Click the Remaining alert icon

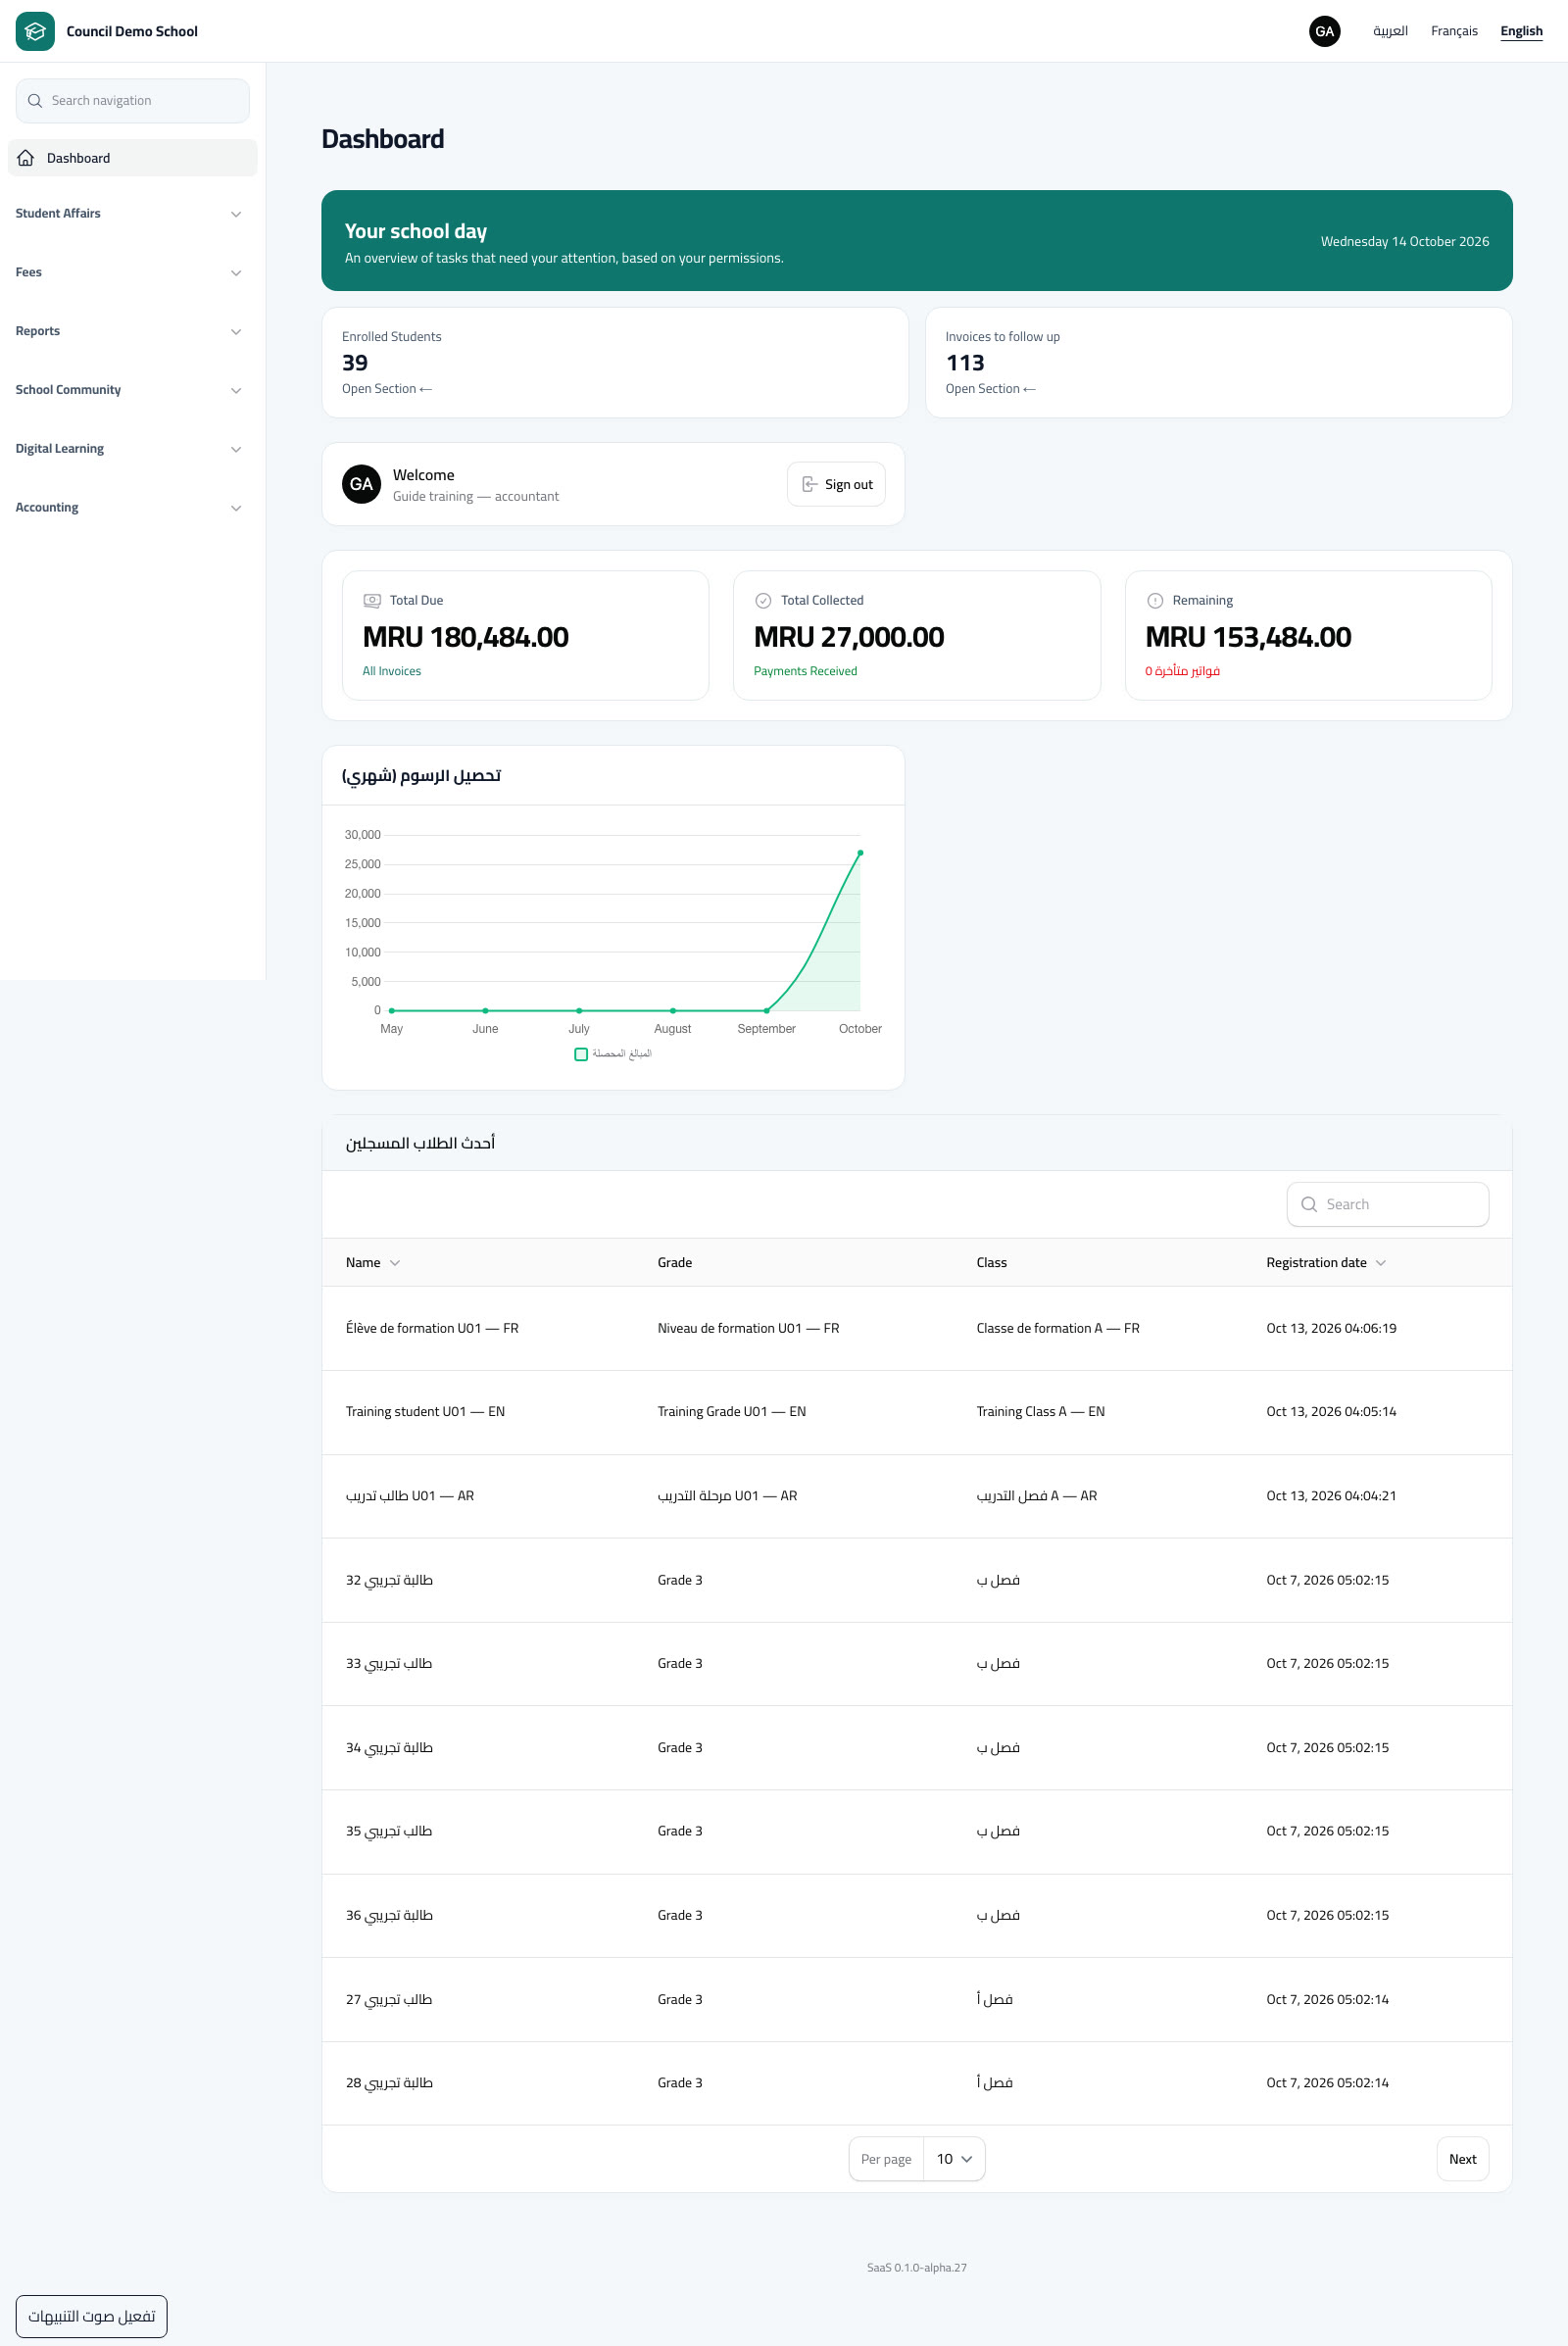[x=1155, y=601]
